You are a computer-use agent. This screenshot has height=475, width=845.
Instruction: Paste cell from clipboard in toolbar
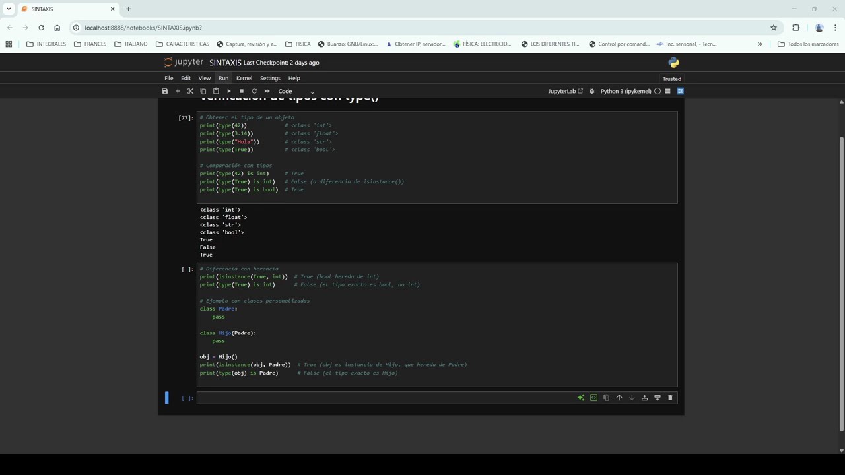[216, 91]
